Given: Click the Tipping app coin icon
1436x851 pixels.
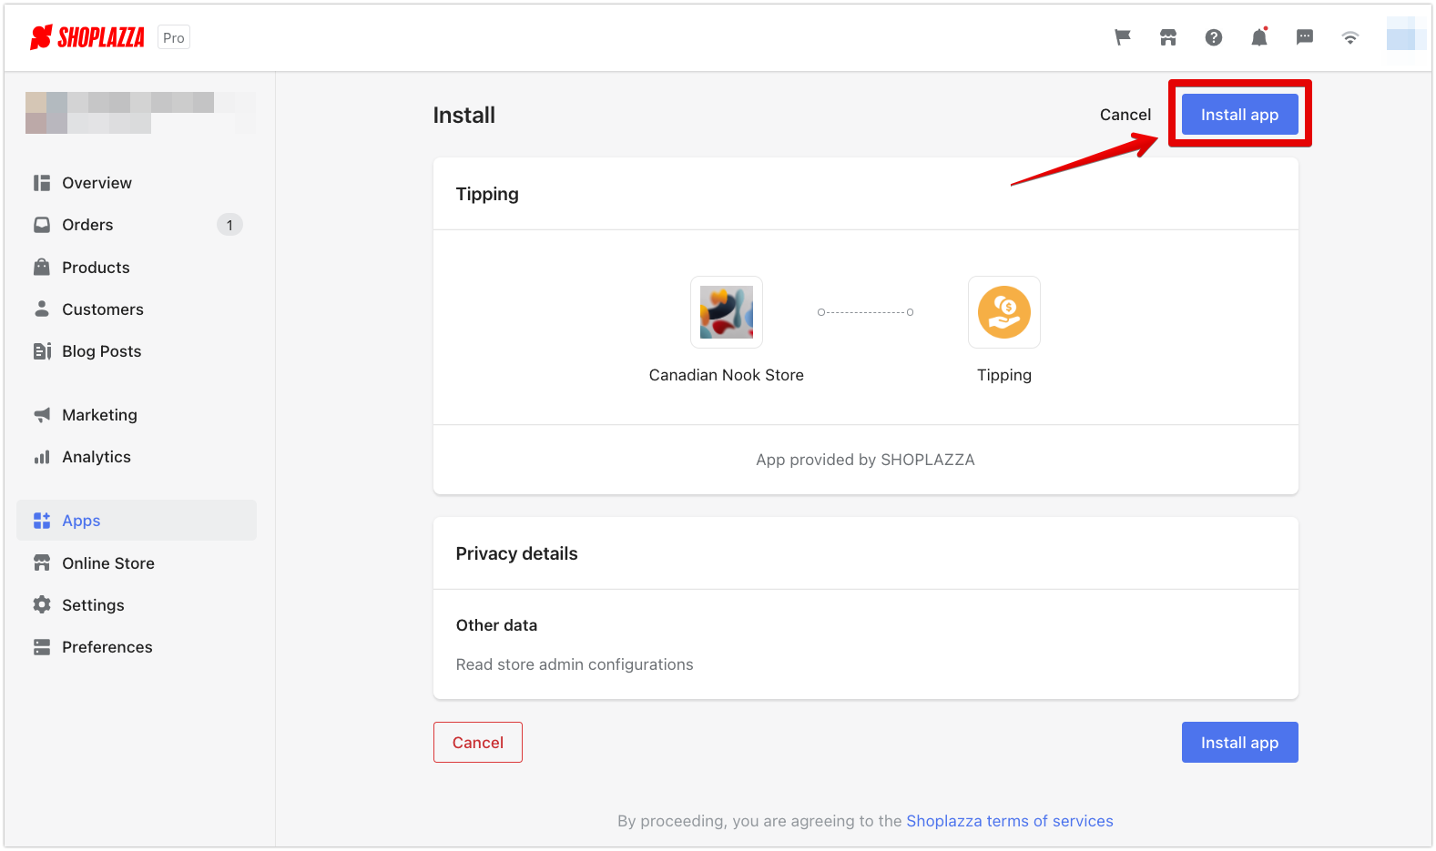Looking at the screenshot, I should coord(1004,312).
